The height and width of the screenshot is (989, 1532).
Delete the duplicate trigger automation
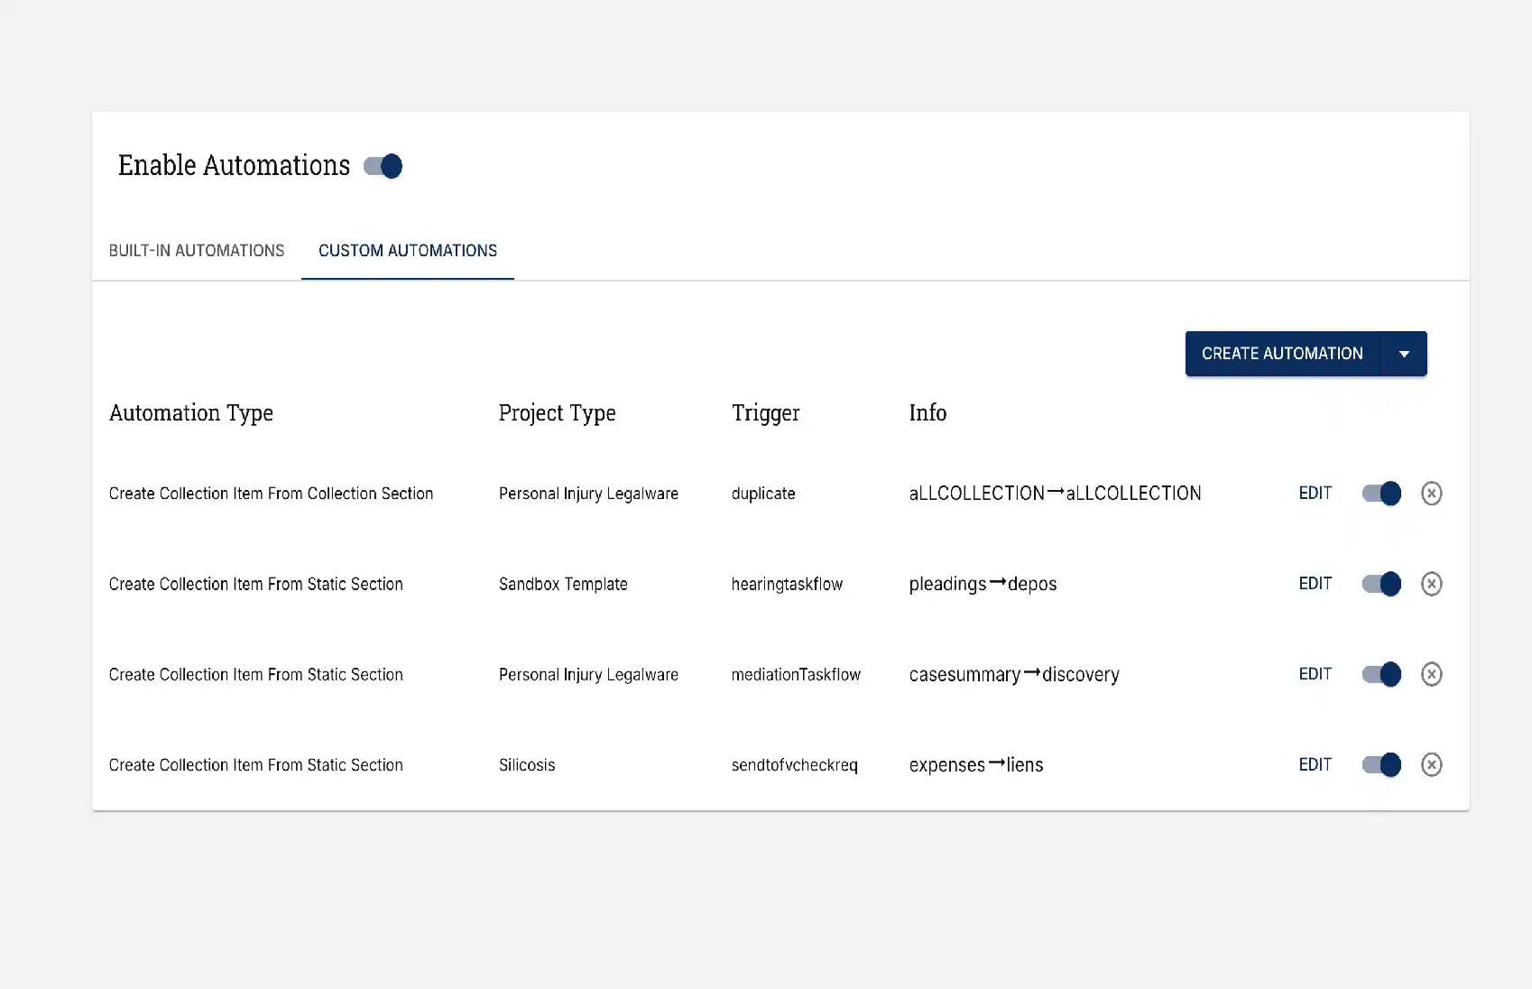[x=1431, y=494]
